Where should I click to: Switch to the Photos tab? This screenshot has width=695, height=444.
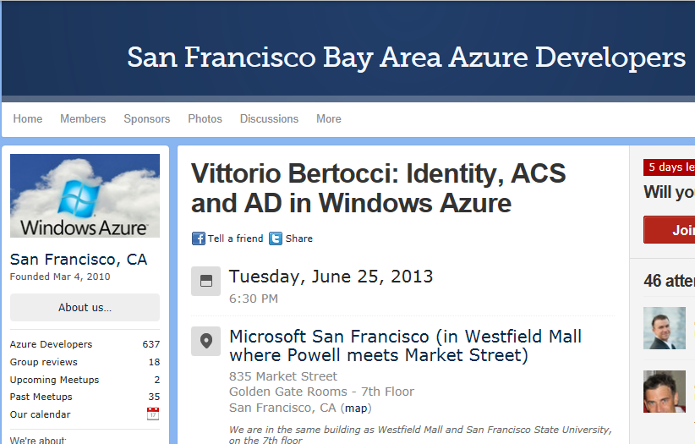(x=205, y=119)
